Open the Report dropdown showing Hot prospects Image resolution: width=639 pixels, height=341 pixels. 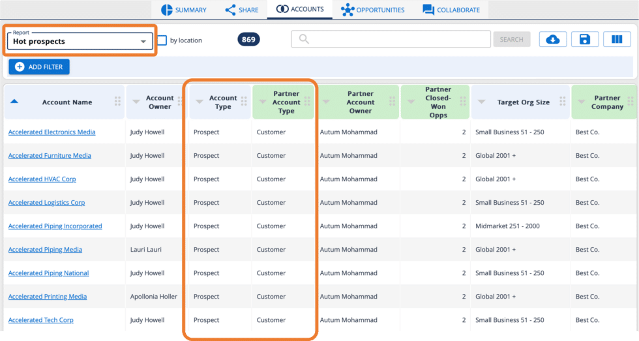pyautogui.click(x=80, y=41)
